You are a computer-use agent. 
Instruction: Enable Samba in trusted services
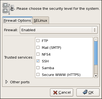(38, 68)
